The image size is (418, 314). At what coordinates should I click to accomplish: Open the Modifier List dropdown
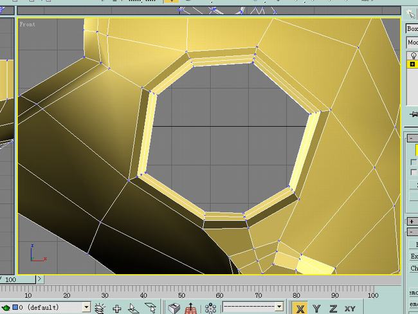point(412,42)
